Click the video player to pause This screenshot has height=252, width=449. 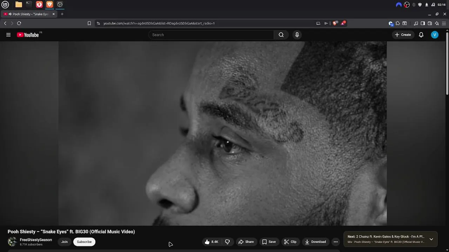coord(222,133)
